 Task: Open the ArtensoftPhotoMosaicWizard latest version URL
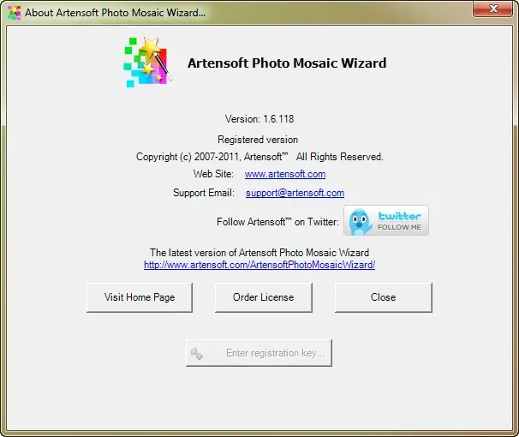259,265
